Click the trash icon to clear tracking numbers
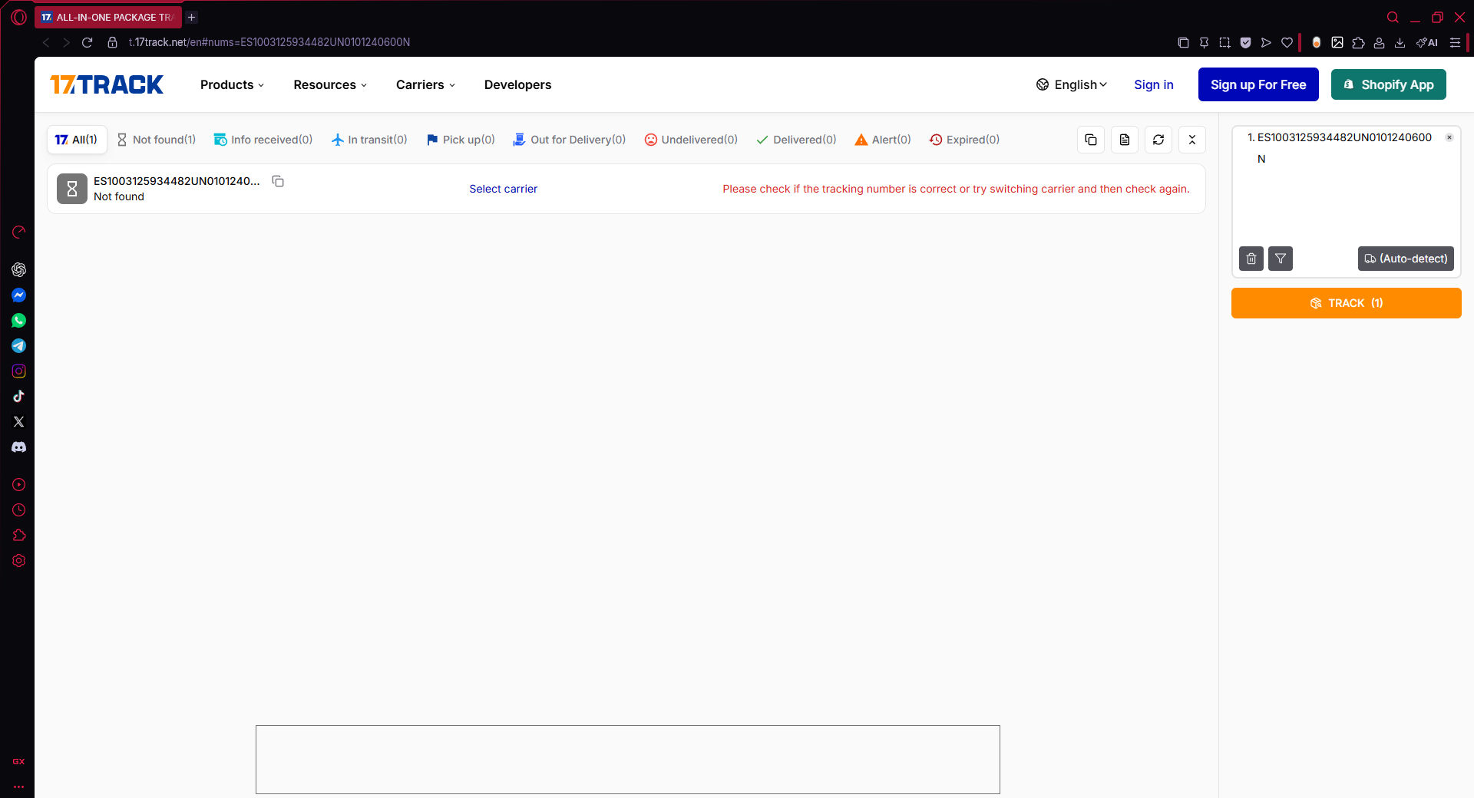 pyautogui.click(x=1251, y=259)
